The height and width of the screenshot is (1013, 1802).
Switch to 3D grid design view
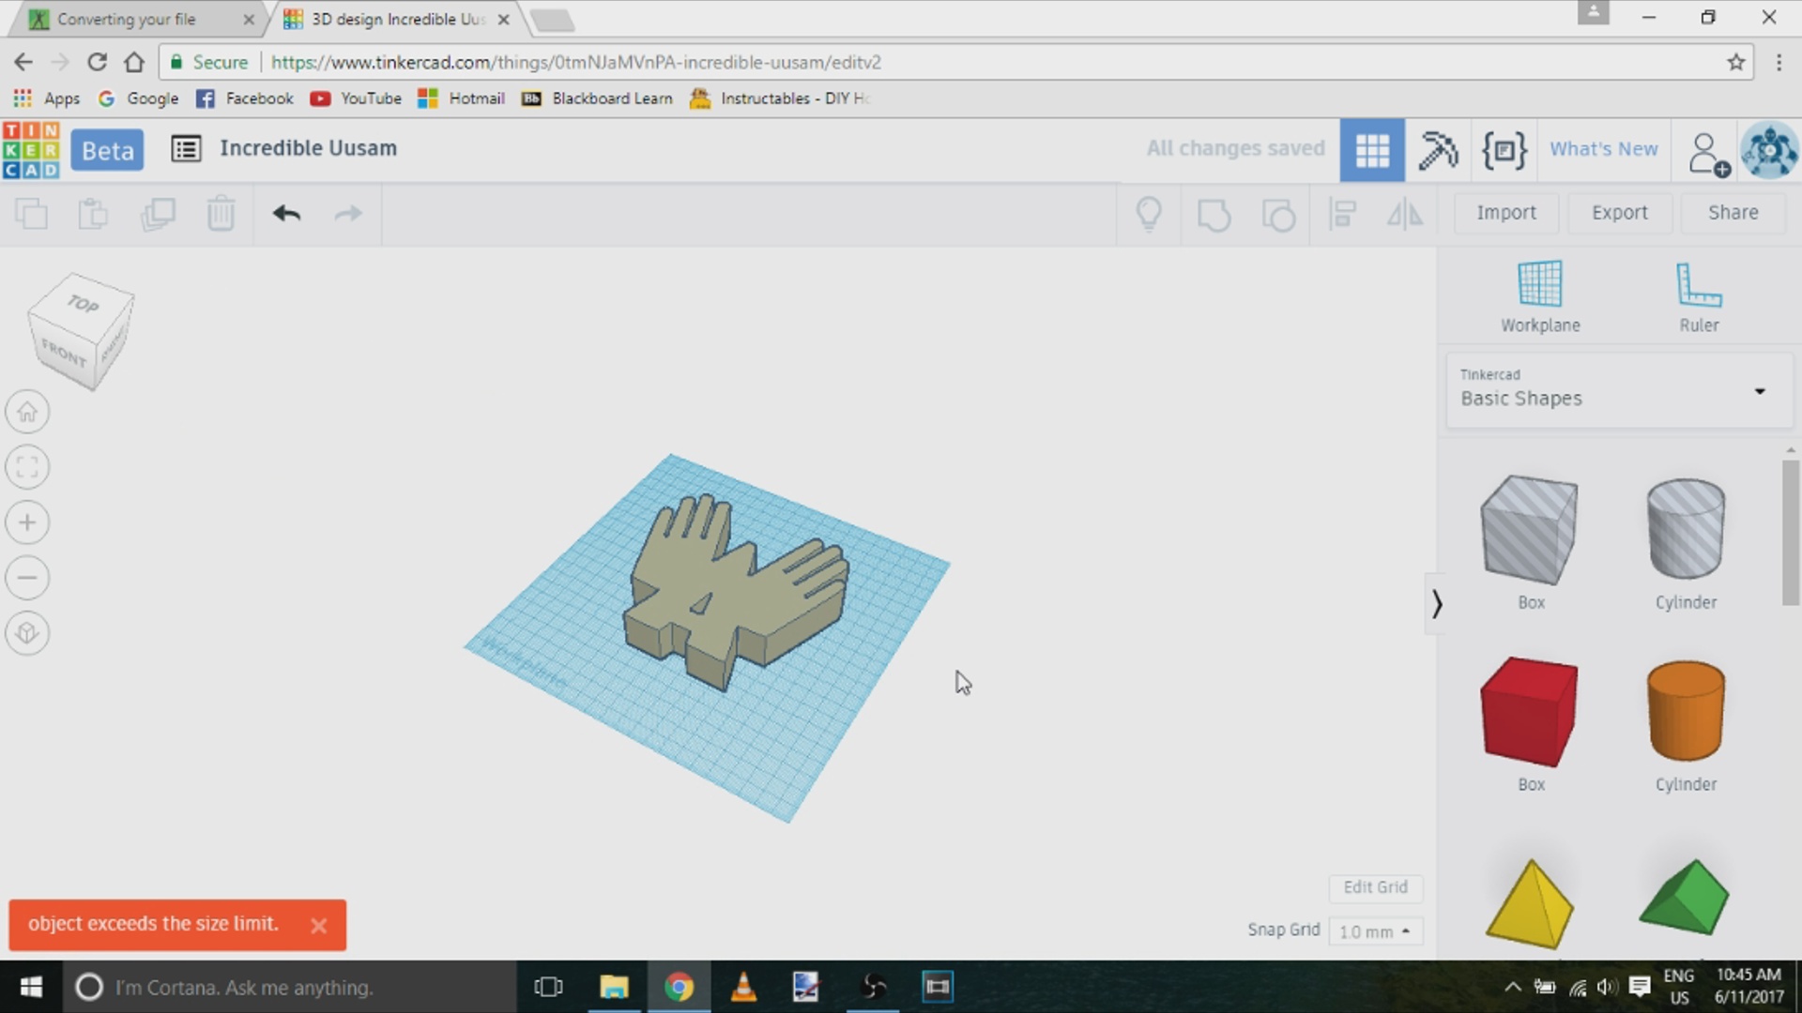(1372, 150)
